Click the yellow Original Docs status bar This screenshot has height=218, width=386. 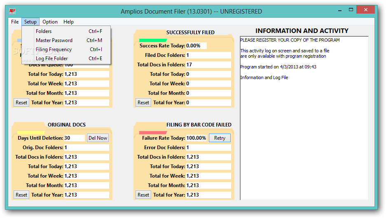point(31,133)
